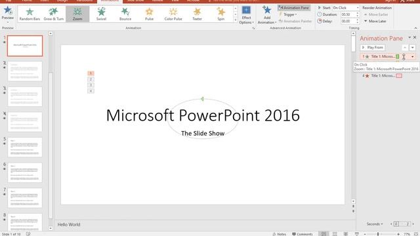Click animation marker 4 on the slide
The width and height of the screenshot is (420, 236).
tap(91, 91)
